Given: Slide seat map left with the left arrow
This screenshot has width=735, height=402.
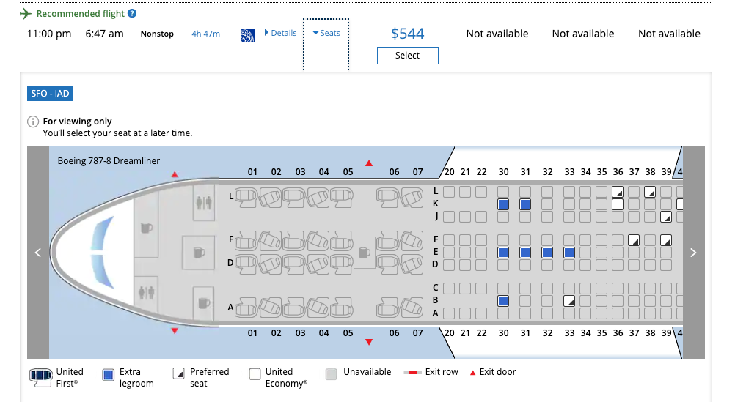Looking at the screenshot, I should click(x=38, y=253).
